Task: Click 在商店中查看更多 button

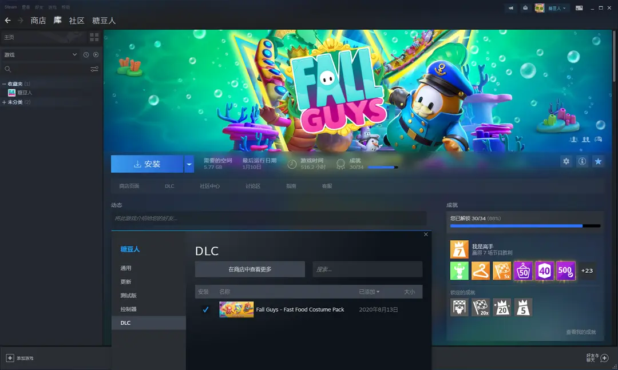Action: pyautogui.click(x=250, y=269)
